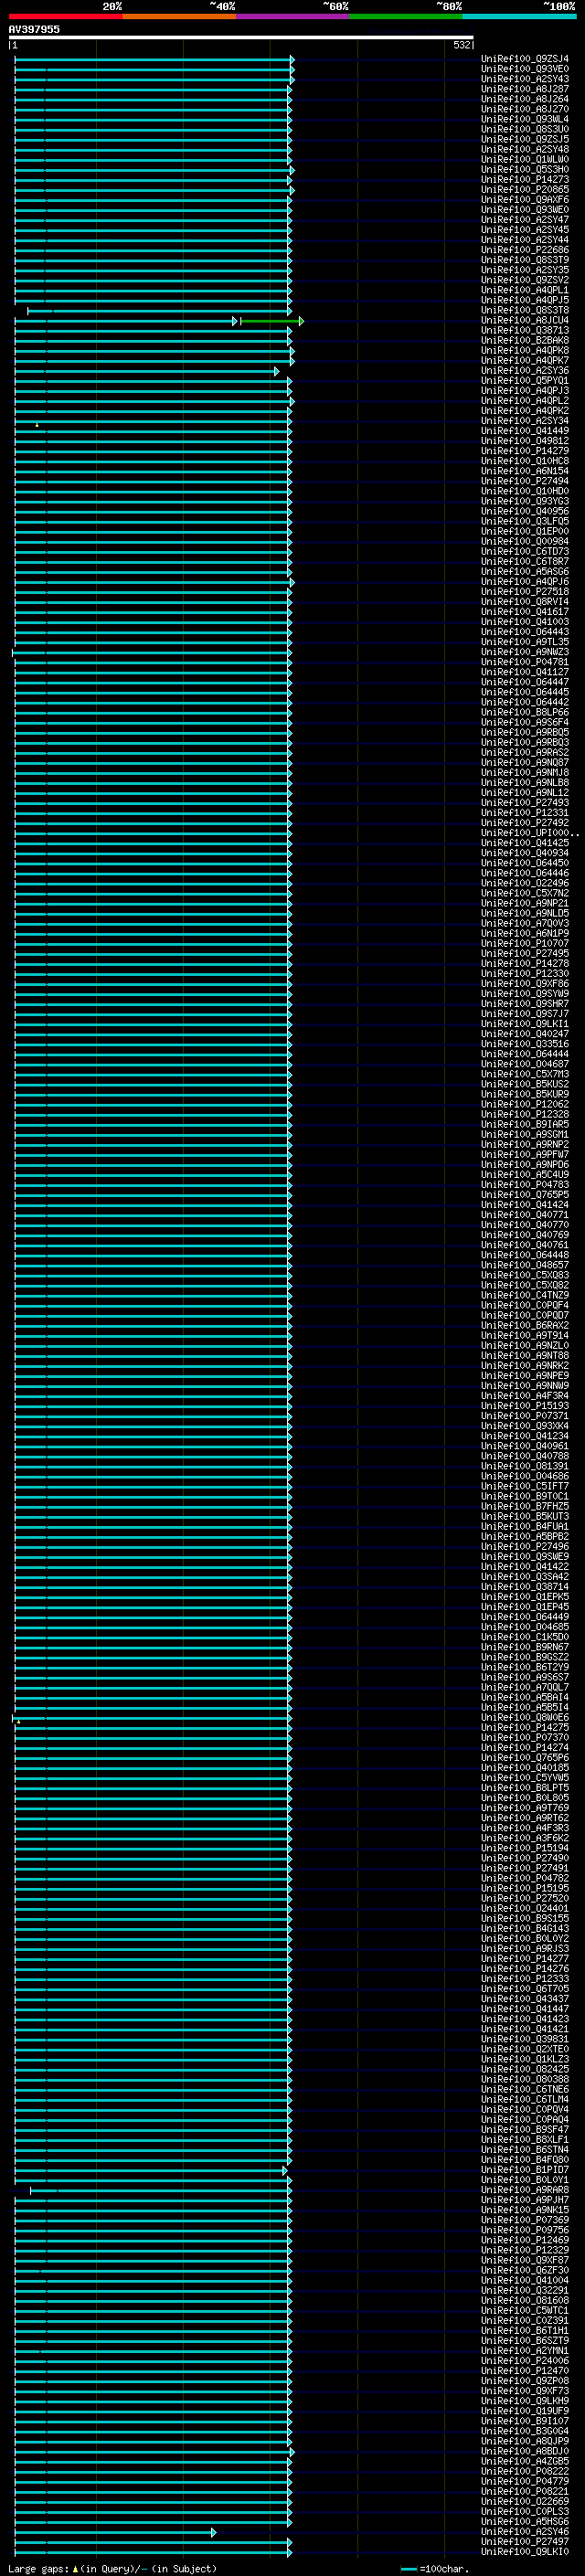
Task: Open hit UniRef100_Q9ZSJ4
Action: (524, 59)
